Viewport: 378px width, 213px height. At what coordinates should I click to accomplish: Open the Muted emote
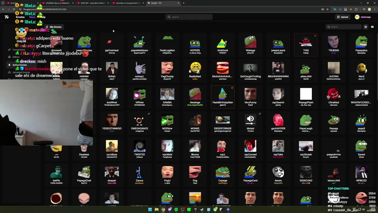[x=250, y=123]
